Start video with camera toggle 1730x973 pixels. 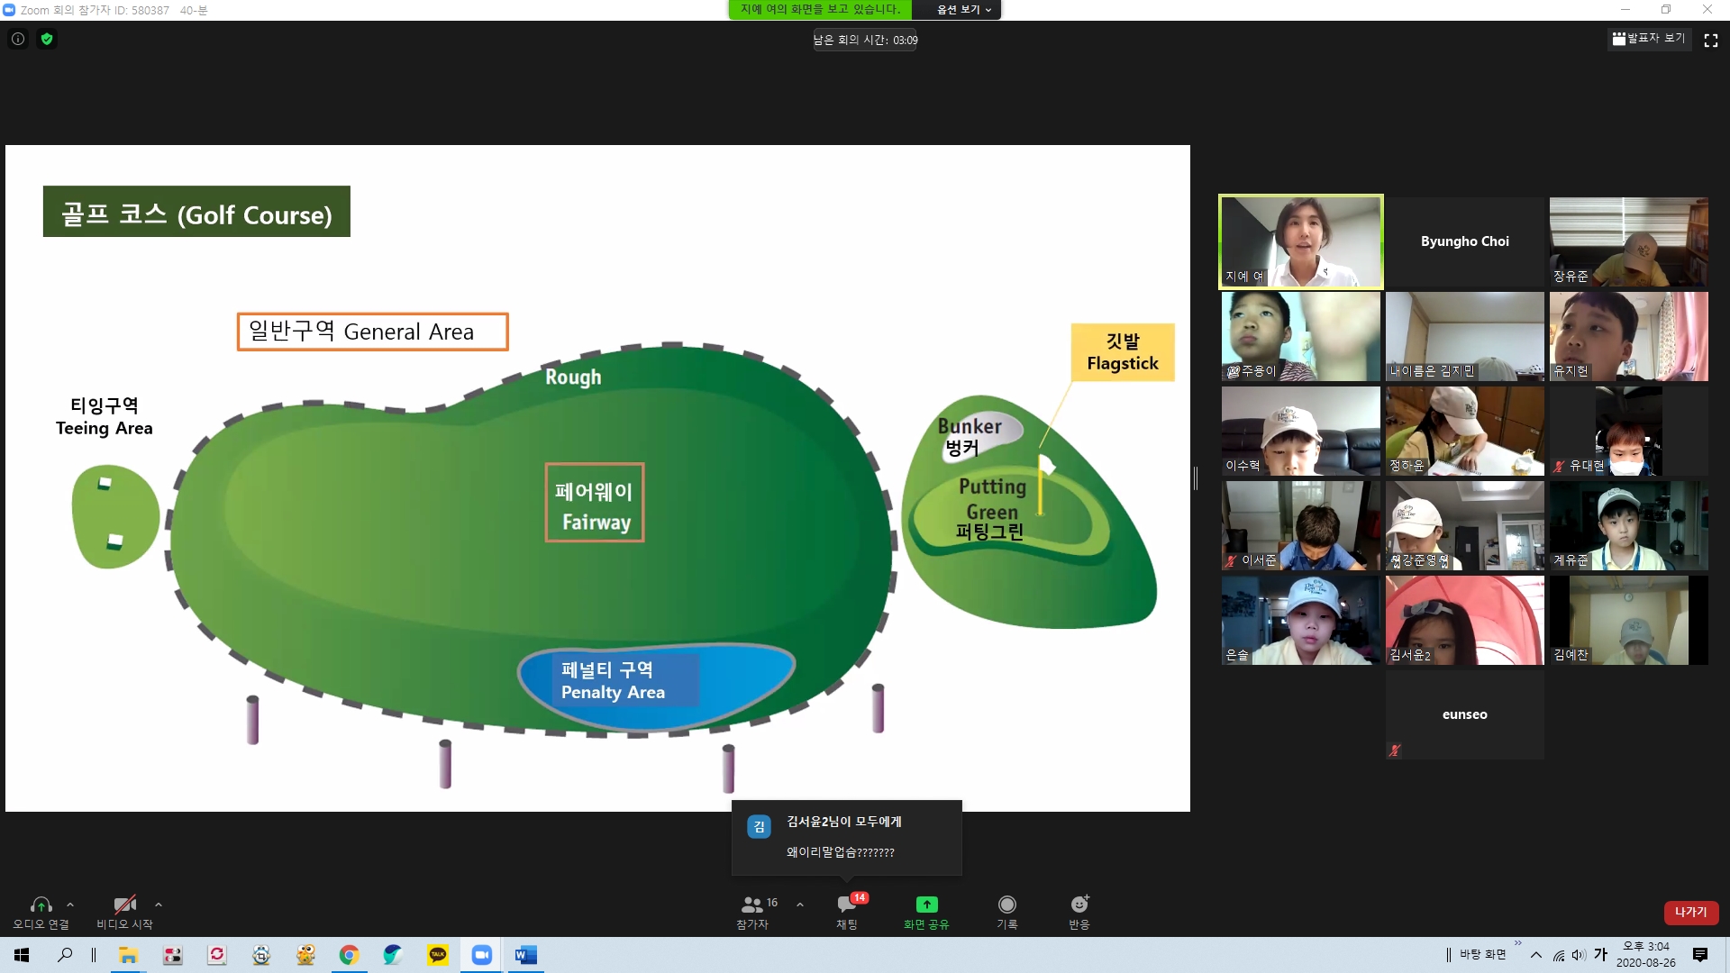point(124,905)
